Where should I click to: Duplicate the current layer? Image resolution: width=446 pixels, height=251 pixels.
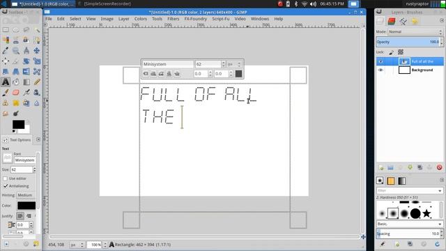(420, 167)
